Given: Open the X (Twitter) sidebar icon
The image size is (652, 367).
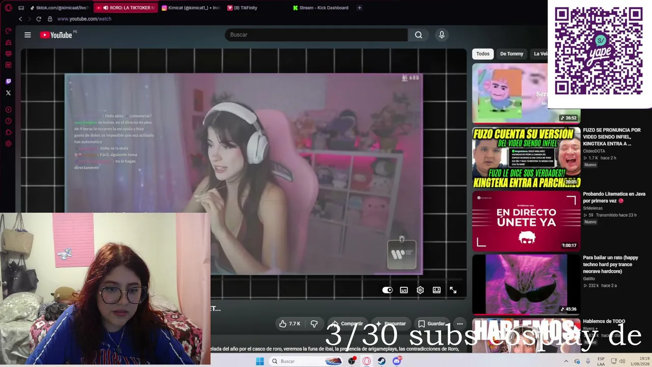Looking at the screenshot, I should tap(8, 93).
